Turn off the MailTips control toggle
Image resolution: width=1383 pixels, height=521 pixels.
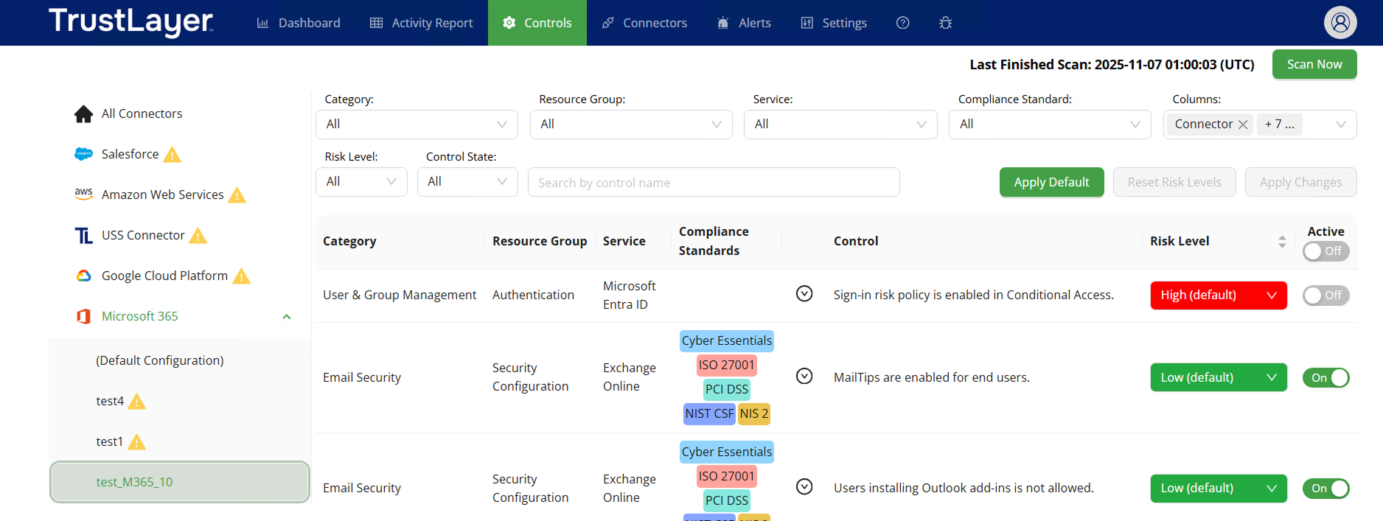(x=1325, y=378)
